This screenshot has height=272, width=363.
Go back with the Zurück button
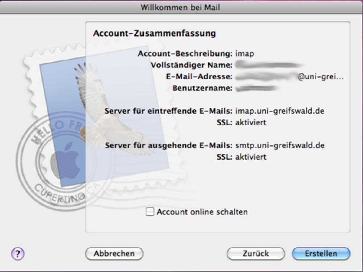point(256,254)
